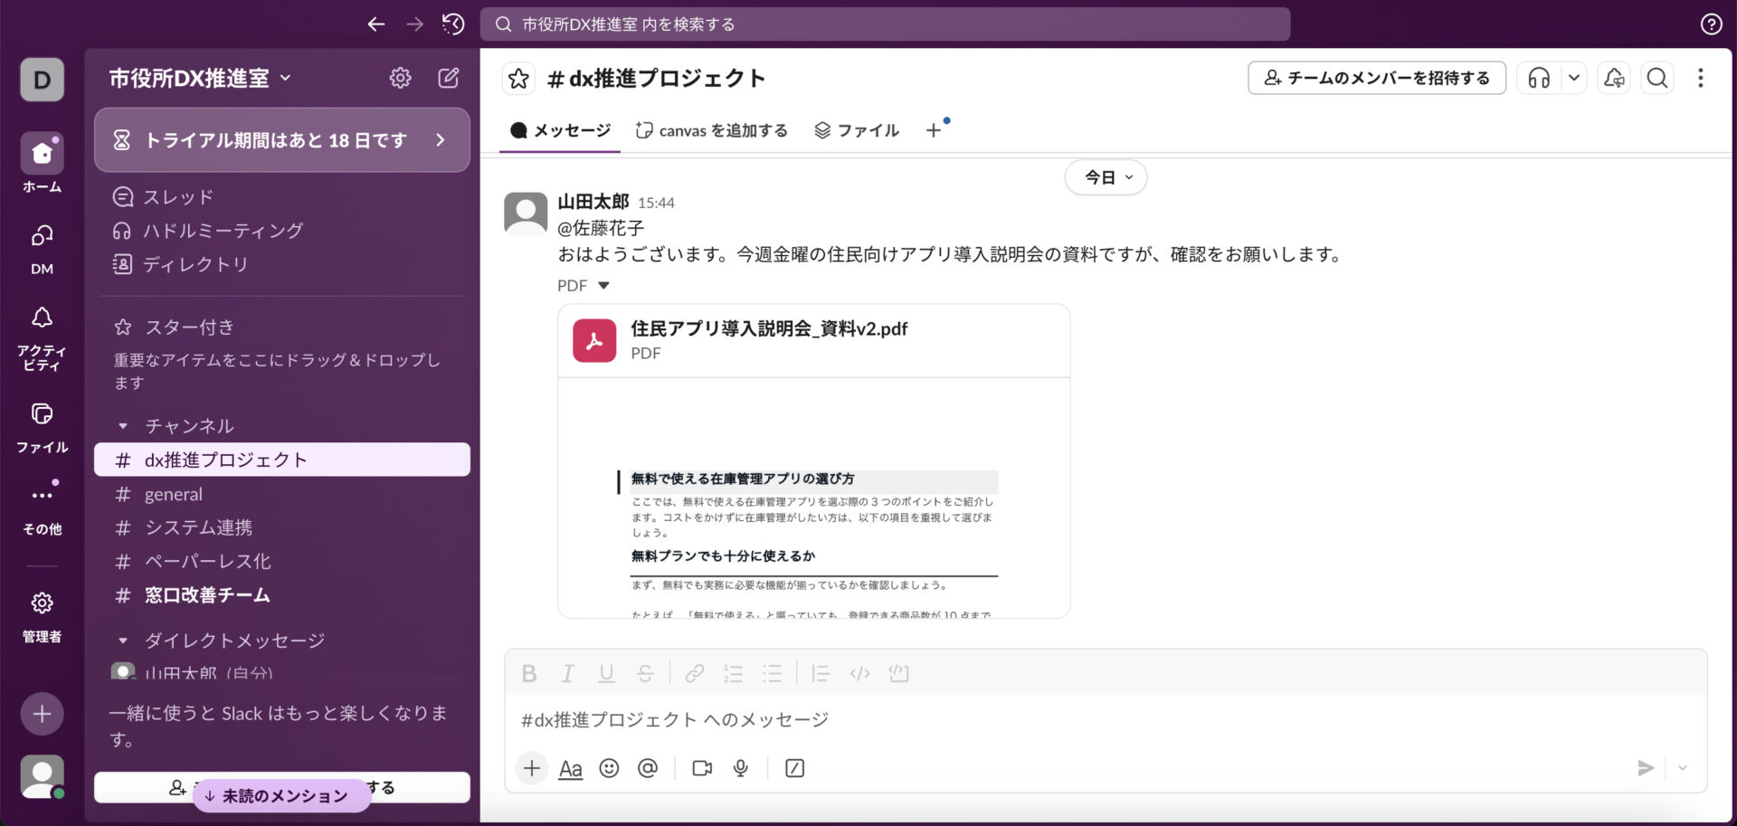Insert a link with the link icon

694,673
